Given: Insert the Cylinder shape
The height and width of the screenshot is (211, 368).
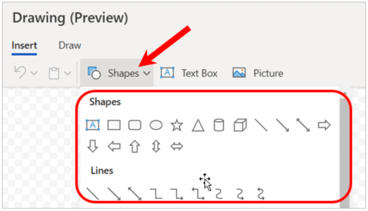Looking at the screenshot, I should (x=218, y=125).
